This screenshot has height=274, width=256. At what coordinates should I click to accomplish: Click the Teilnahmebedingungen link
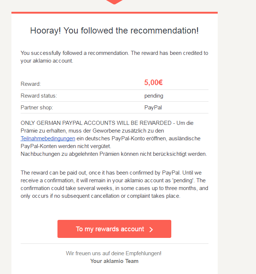point(48,138)
